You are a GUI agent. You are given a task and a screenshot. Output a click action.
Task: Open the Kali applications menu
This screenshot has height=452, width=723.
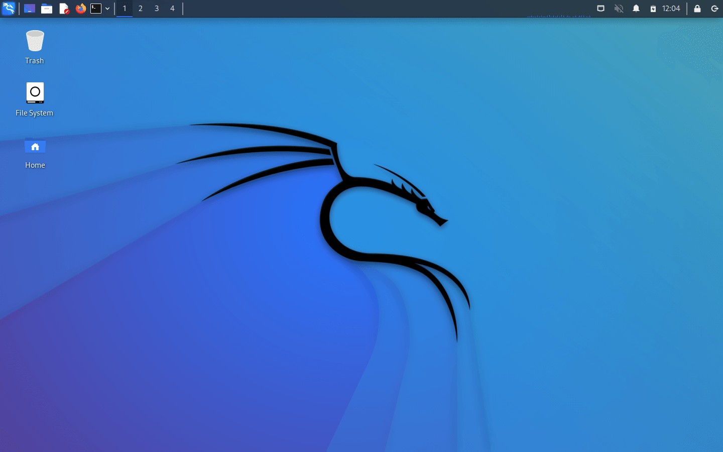click(9, 9)
